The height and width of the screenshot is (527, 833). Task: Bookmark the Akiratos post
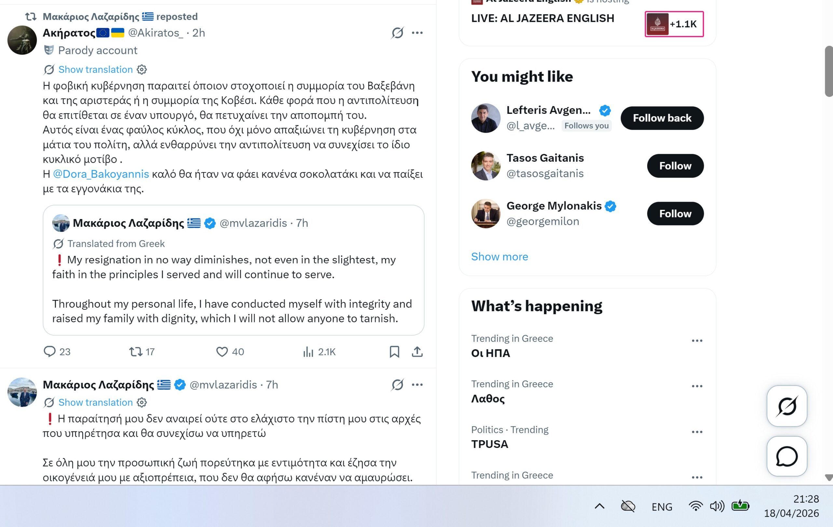(x=394, y=351)
